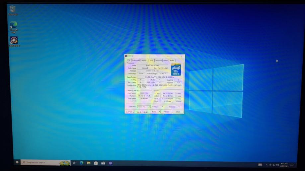Switch to the SPD tab
This screenshot has width=305, height=171.
(x=151, y=60)
